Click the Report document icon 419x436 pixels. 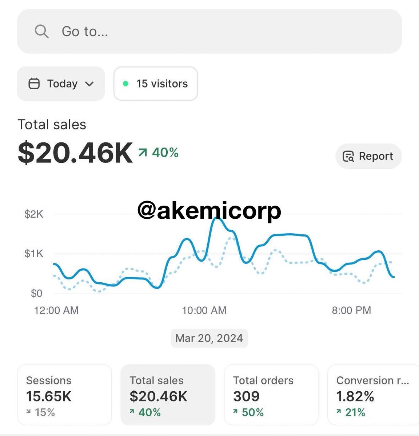(x=348, y=156)
